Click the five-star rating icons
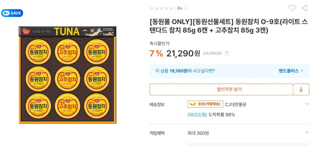The width and height of the screenshot is (323, 146). (x=161, y=8)
